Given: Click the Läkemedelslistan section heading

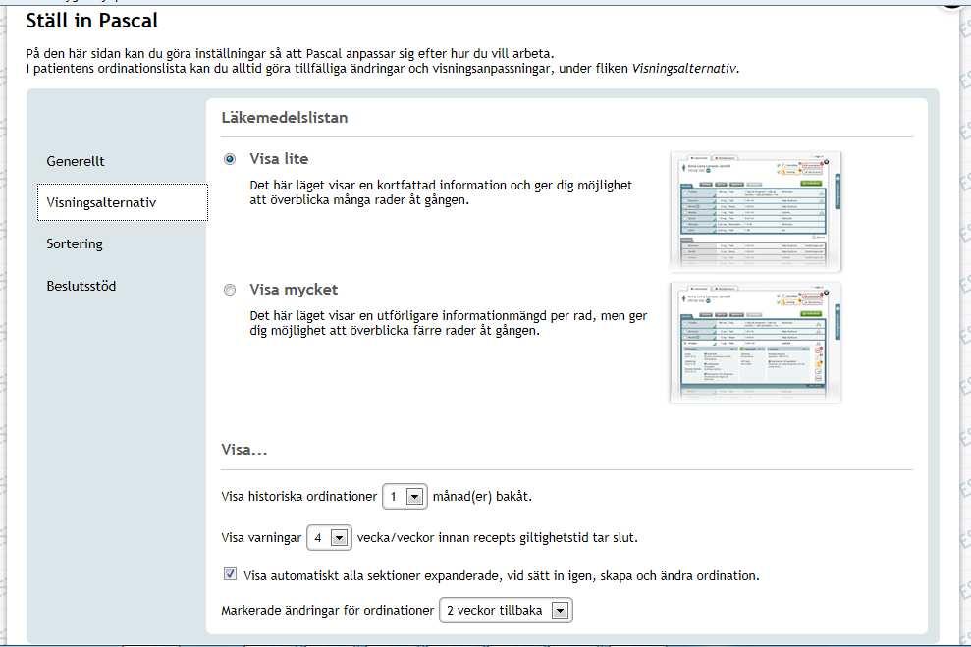Looking at the screenshot, I should click(285, 118).
